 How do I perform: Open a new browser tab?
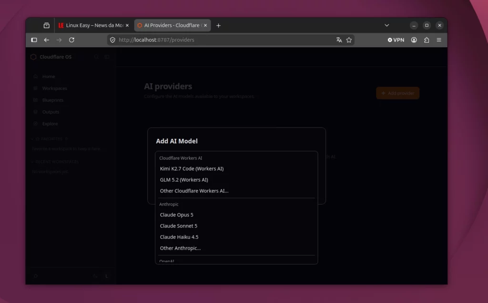[218, 26]
